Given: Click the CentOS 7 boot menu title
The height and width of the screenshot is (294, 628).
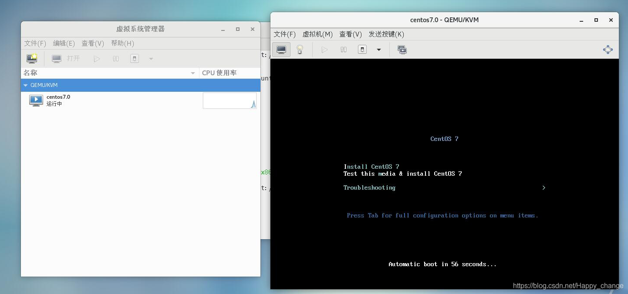Looking at the screenshot, I should click(x=444, y=139).
